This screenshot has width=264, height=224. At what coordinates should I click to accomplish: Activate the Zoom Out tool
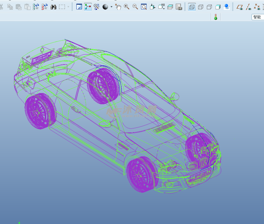[x=135, y=6]
